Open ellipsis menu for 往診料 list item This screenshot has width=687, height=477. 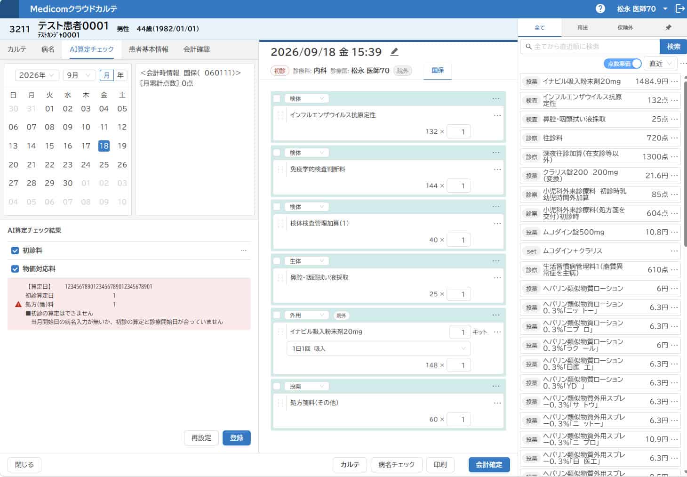(674, 138)
